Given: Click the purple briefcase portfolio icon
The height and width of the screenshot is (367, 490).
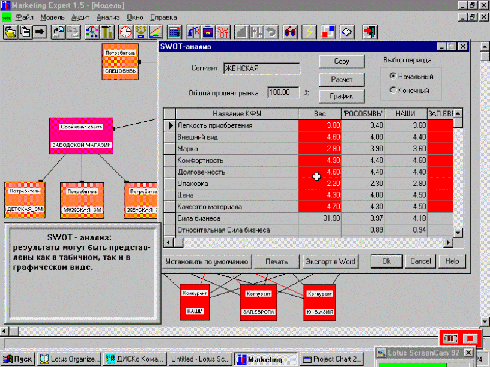Looking at the screenshot, I should click(x=208, y=32).
